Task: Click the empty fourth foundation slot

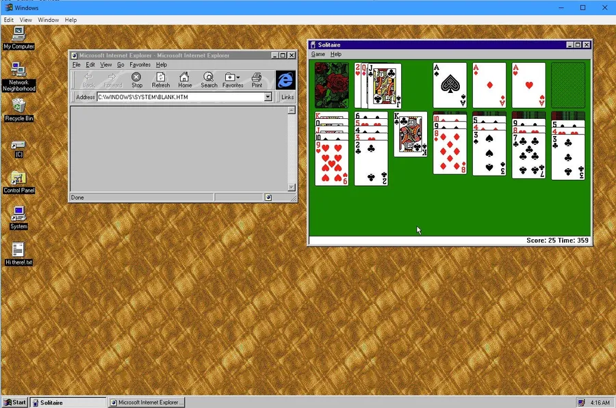Action: [x=568, y=85]
